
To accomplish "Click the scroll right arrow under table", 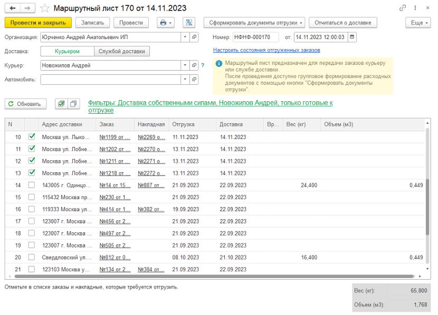I will tap(420, 276).
